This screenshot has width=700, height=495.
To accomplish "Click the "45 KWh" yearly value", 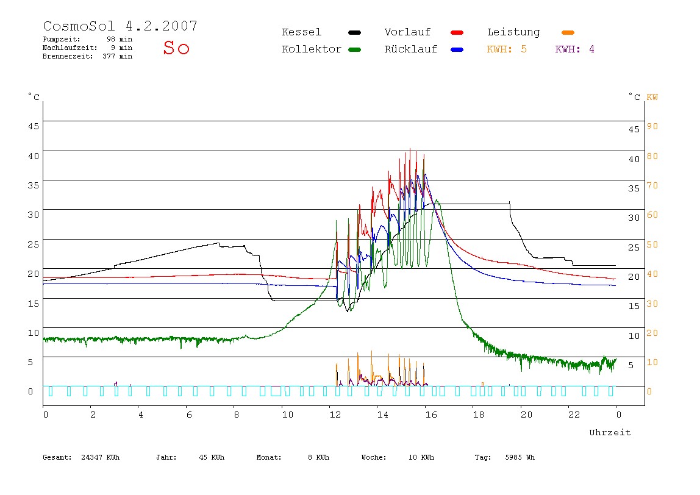I will pyautogui.click(x=212, y=457).
